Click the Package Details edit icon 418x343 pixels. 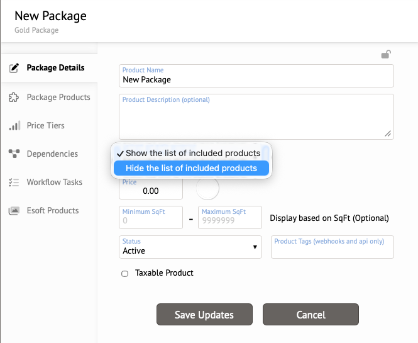tap(14, 68)
